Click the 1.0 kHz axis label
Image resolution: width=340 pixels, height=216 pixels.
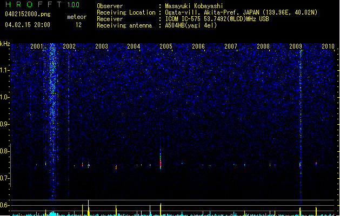(5, 97)
